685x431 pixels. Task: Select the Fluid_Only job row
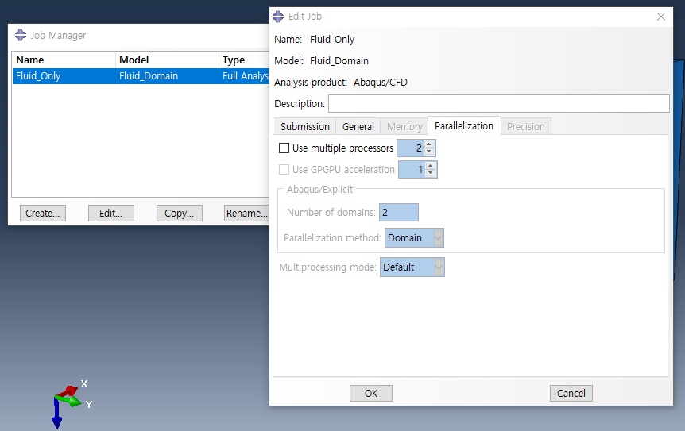[x=141, y=76]
